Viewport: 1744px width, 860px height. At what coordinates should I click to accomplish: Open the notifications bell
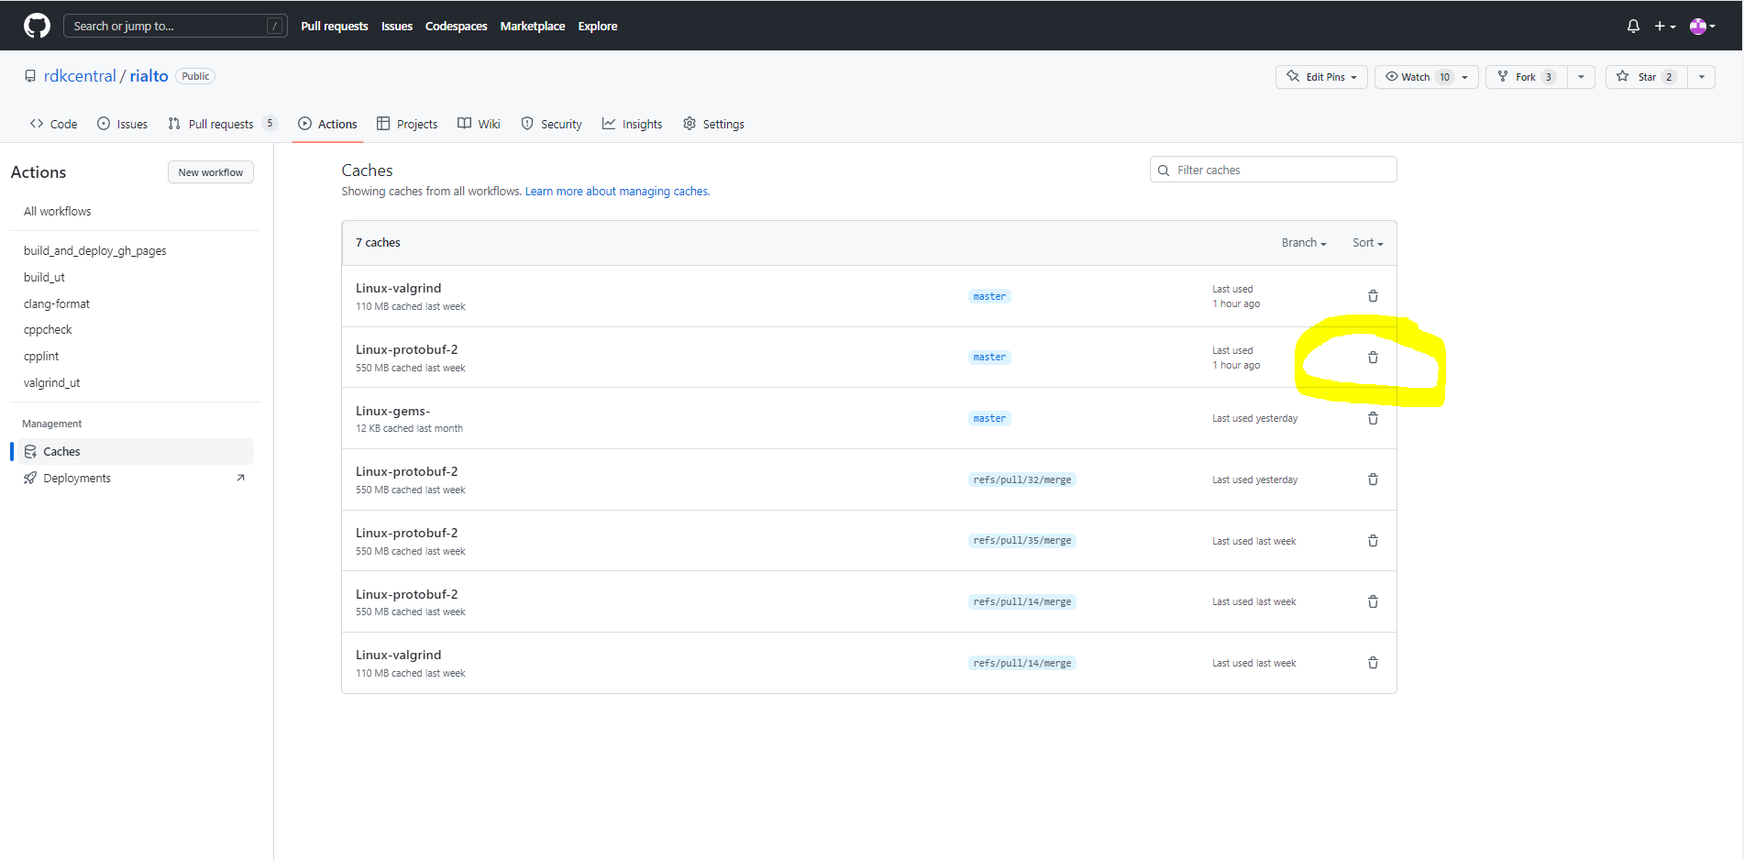1633,27
